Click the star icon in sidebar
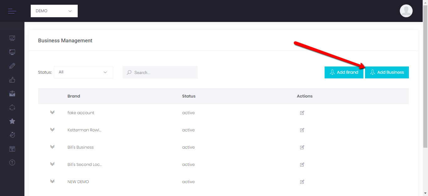Screen dimensions: 428x196 tap(12, 121)
